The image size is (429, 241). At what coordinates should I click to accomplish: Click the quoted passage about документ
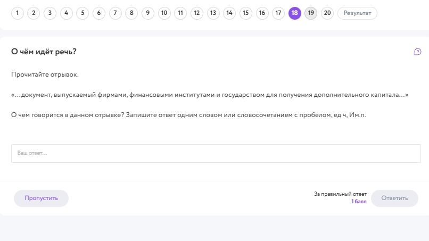210,95
